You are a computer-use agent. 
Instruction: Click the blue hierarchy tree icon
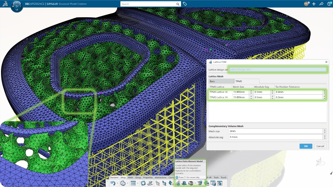[x=164, y=183]
